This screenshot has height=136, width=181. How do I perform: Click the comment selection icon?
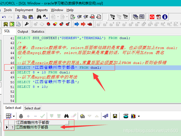[x=92, y=17]
